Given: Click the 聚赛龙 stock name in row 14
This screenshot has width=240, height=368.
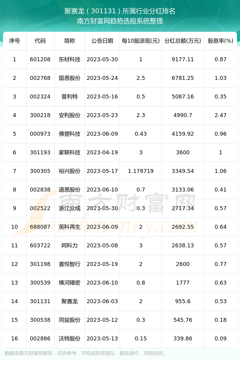Looking at the screenshot, I should point(70,301).
